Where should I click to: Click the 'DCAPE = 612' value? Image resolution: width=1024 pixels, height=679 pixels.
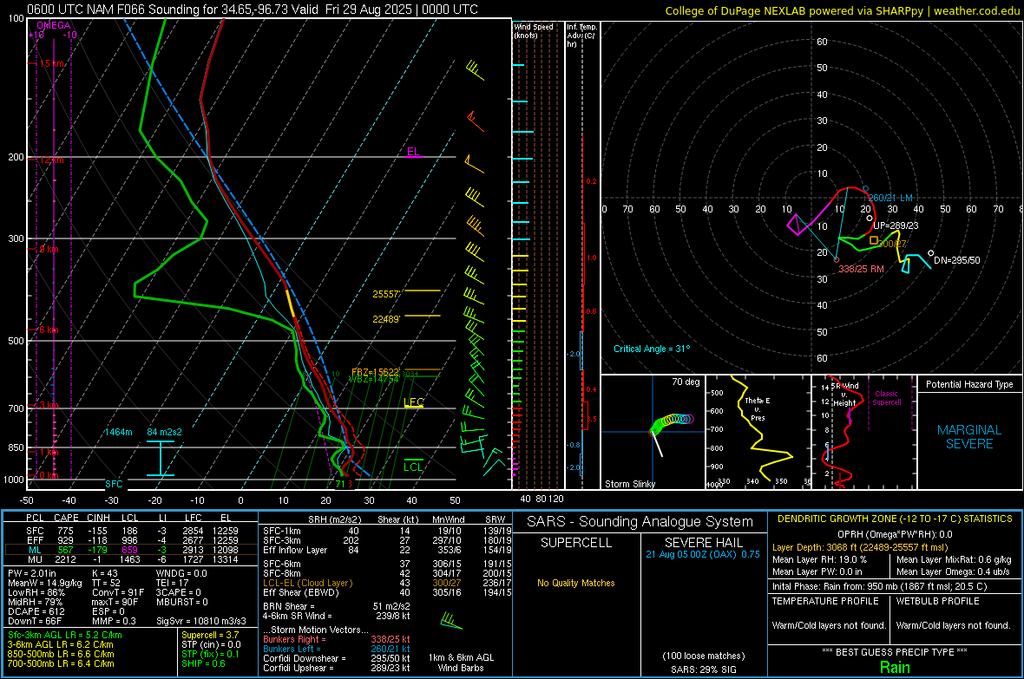(36, 611)
